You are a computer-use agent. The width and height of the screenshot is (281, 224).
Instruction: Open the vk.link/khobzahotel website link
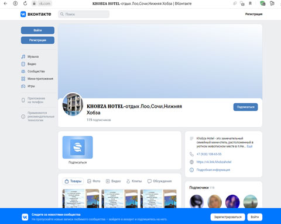point(214,162)
